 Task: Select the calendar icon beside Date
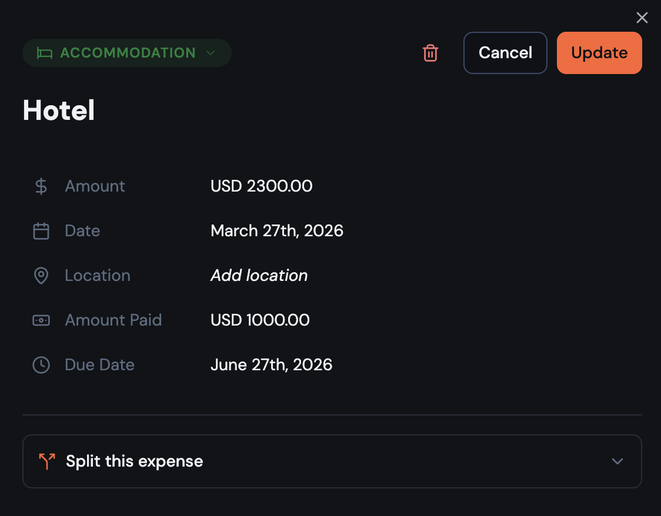pos(41,230)
